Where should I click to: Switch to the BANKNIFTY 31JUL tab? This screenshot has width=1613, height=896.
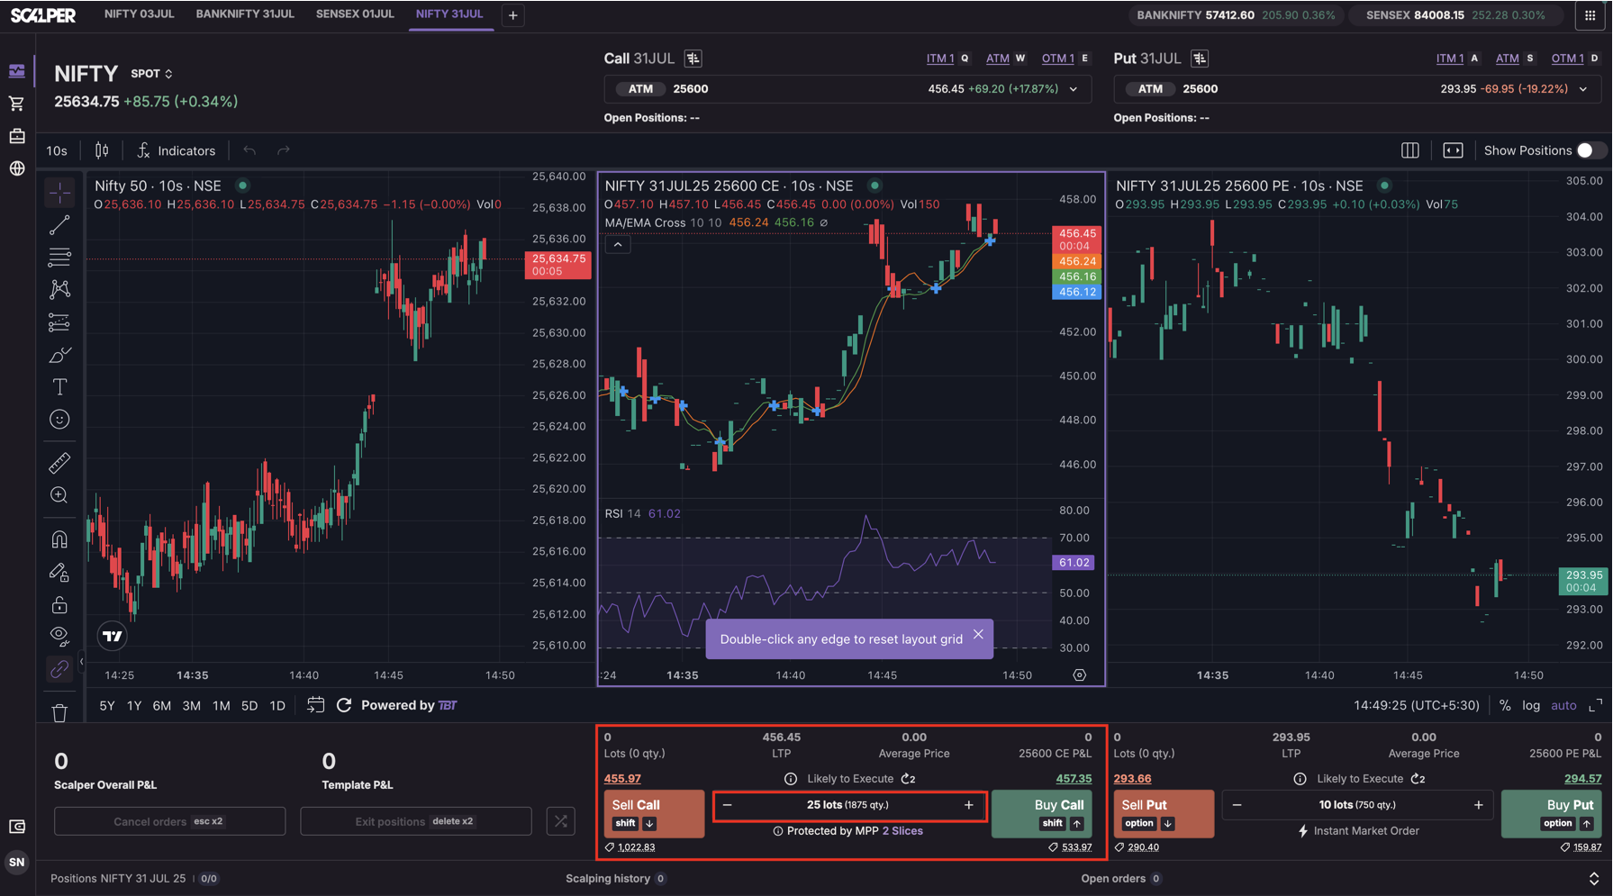pyautogui.click(x=245, y=14)
